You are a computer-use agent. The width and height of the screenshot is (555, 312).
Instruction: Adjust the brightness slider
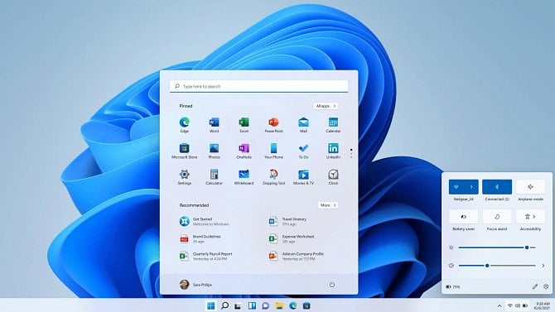coord(497,247)
